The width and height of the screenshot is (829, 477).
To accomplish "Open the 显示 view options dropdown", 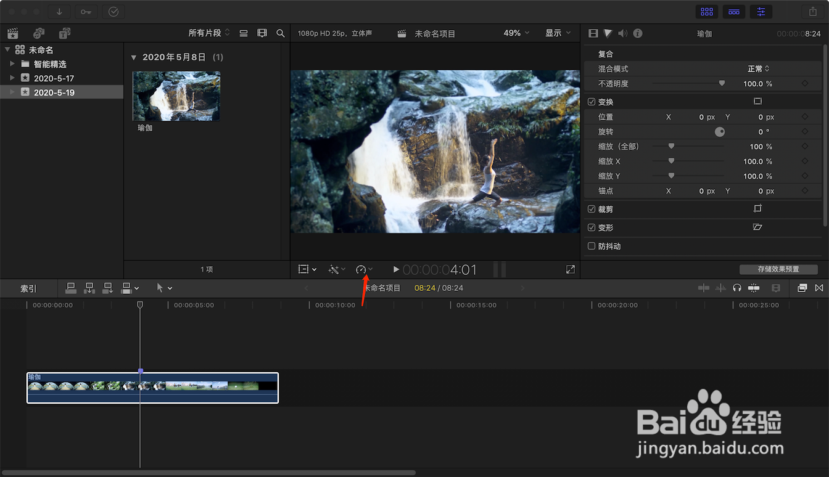I will (558, 33).
